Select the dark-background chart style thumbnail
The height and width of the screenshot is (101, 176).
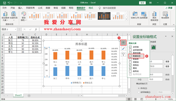[x=104, y=16]
